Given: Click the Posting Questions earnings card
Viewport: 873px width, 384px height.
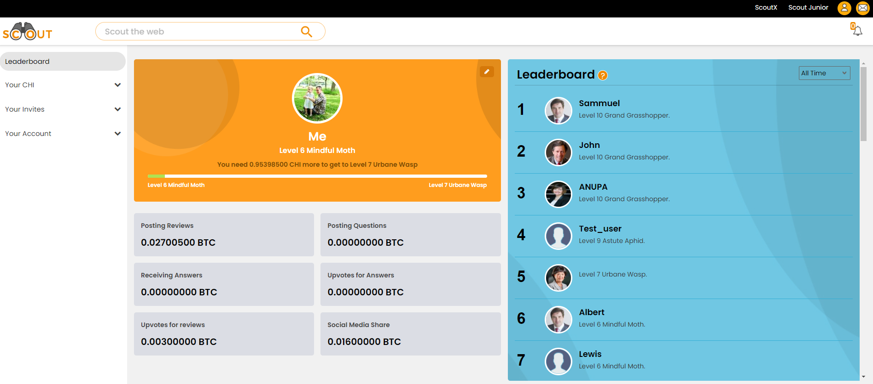Looking at the screenshot, I should point(411,235).
